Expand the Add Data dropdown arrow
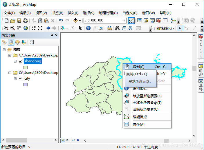 click(80, 21)
